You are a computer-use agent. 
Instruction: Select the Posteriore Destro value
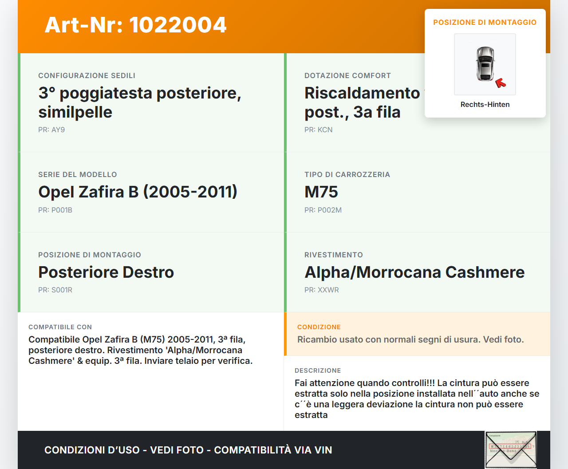[x=106, y=272]
